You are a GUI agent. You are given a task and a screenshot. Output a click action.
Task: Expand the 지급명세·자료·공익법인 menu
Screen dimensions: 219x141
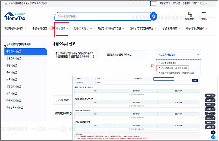coord(111,28)
